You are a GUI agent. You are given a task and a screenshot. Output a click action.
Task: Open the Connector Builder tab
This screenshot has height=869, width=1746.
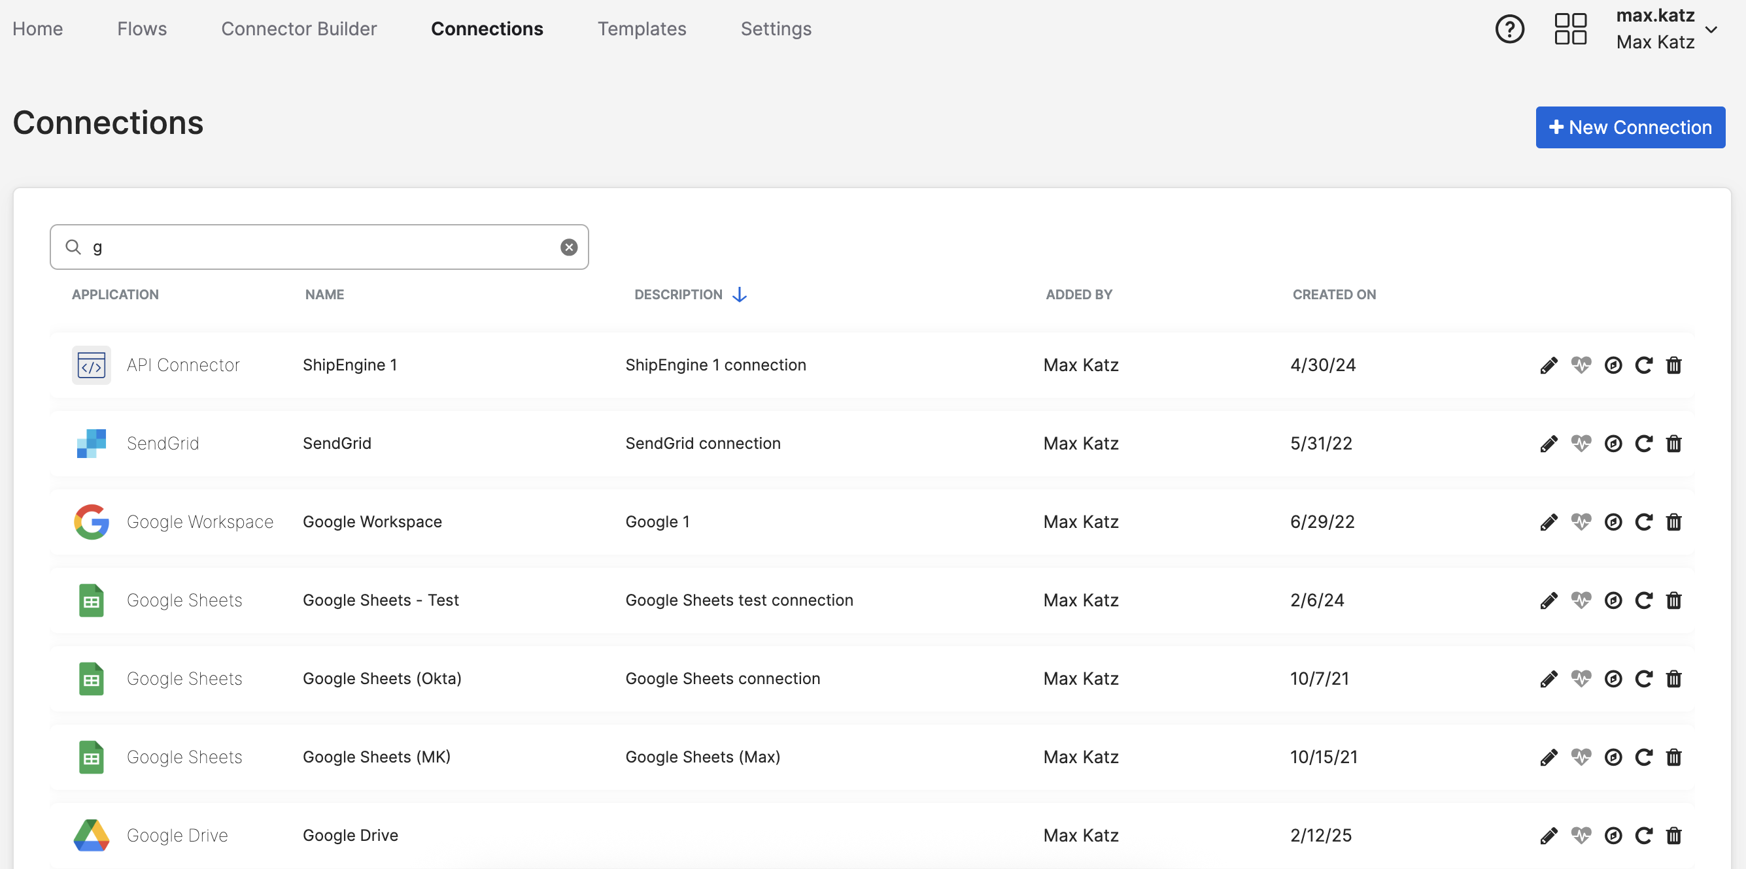tap(298, 29)
